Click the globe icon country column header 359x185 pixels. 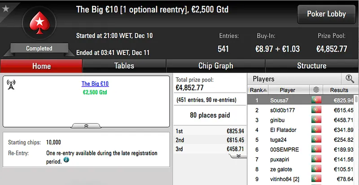(316, 90)
